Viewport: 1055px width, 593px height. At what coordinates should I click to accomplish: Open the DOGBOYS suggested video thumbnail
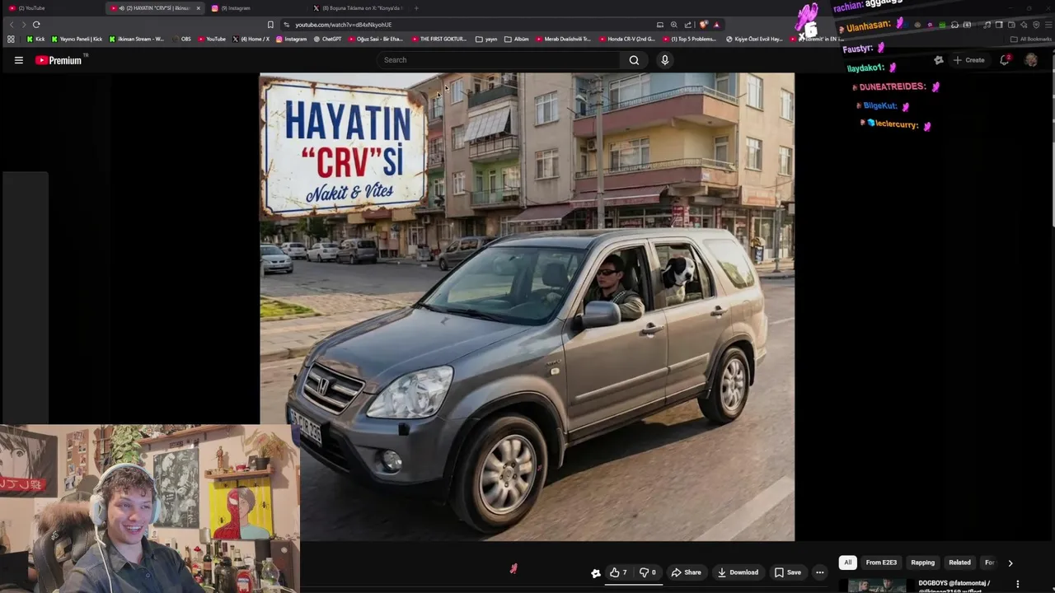coord(877,586)
